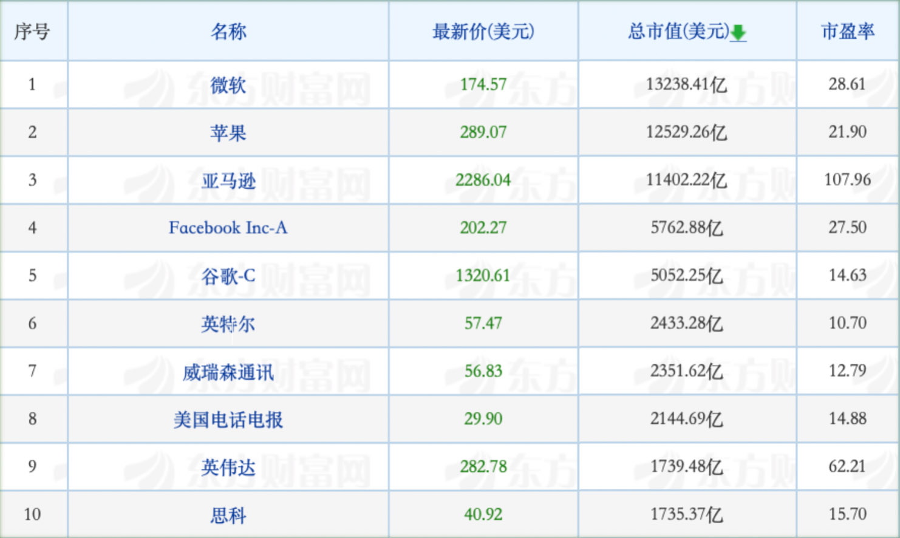Open the 苹果 stock link

tap(228, 132)
